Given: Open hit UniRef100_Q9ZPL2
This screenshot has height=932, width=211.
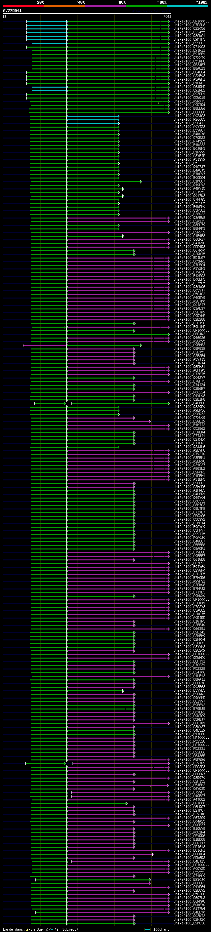Looking at the screenshot, I should coord(189,91).
